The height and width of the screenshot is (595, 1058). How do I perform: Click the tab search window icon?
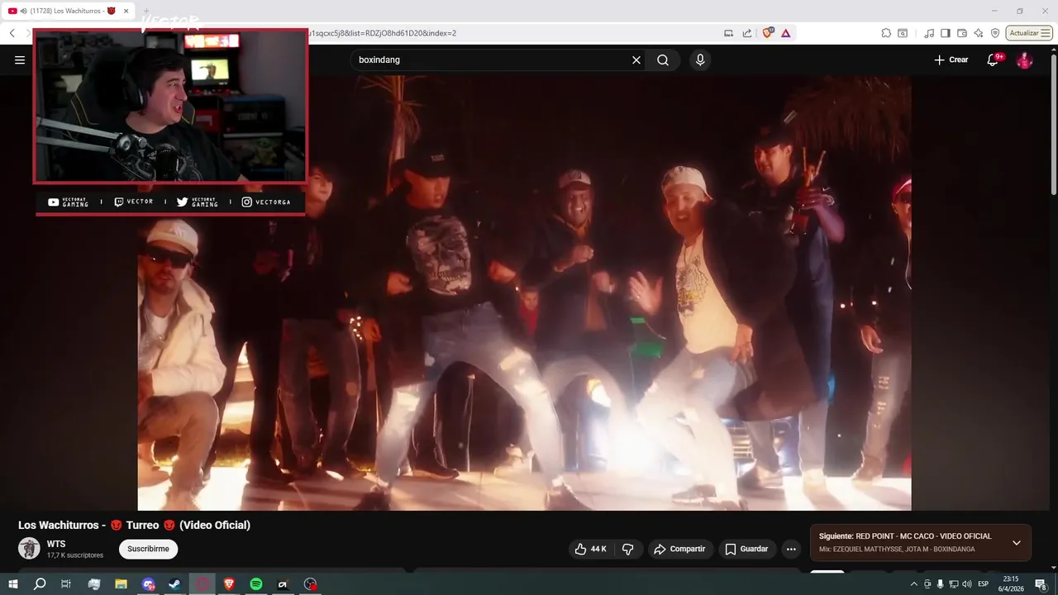(903, 33)
